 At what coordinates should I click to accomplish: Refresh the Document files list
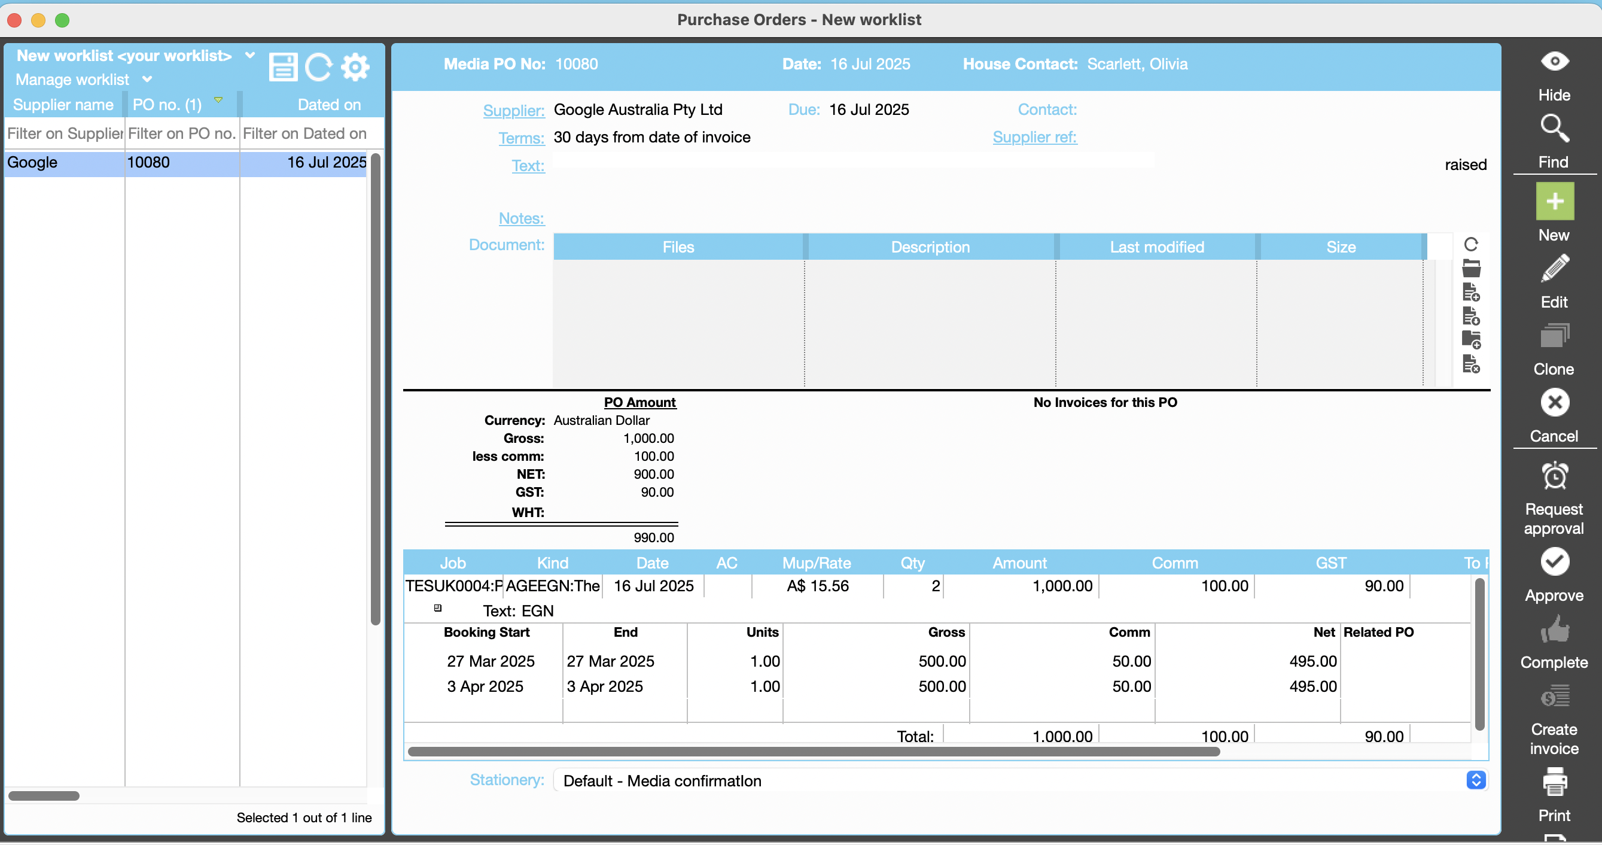(x=1470, y=245)
